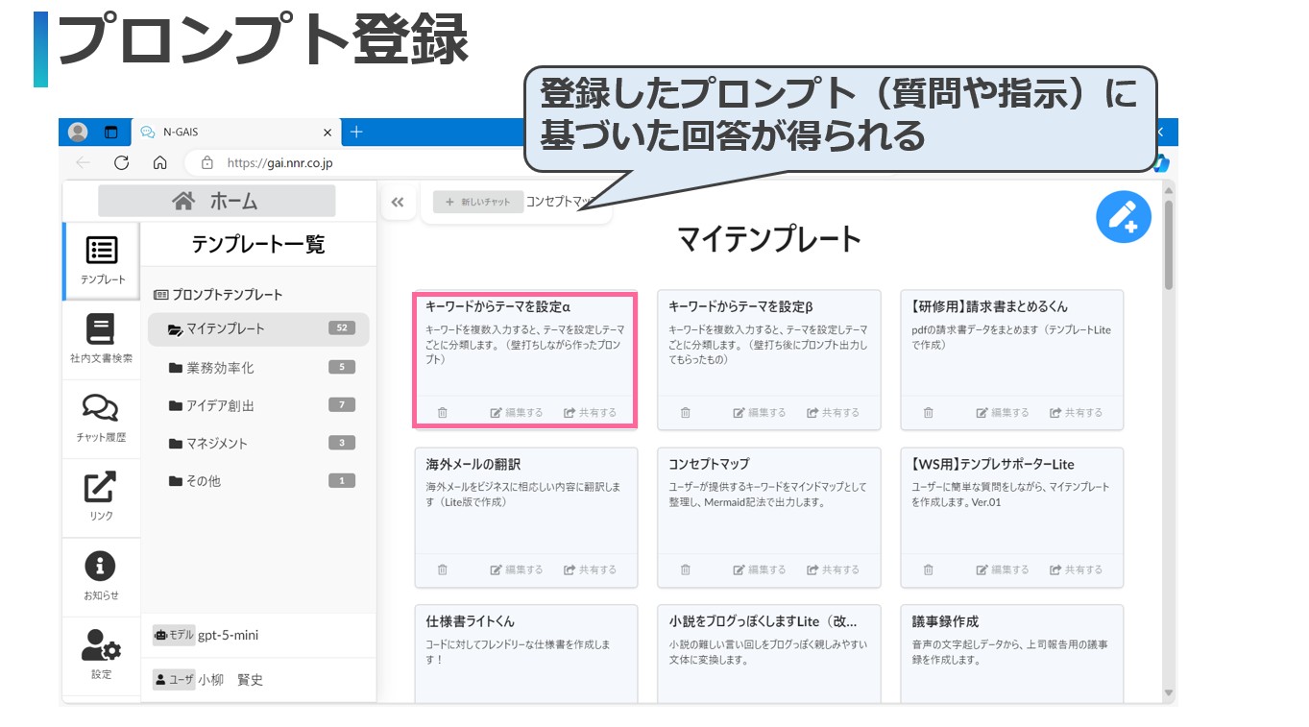Click the browser refresh icon
The height and width of the screenshot is (727, 1309).
(x=121, y=162)
